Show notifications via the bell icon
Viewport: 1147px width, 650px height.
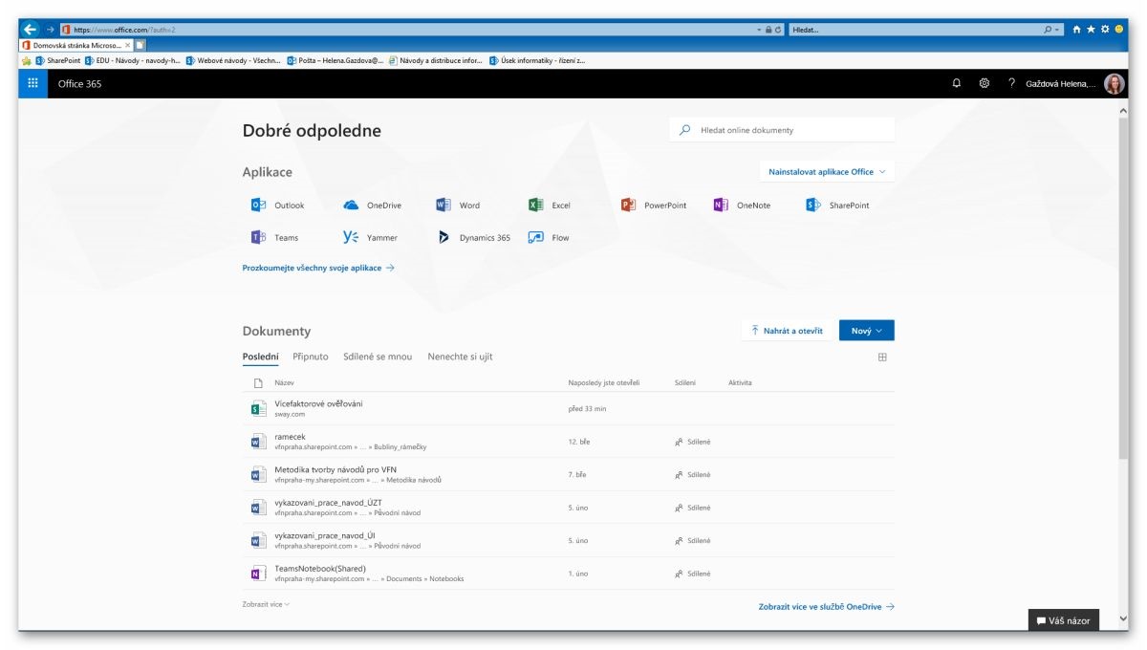click(957, 83)
